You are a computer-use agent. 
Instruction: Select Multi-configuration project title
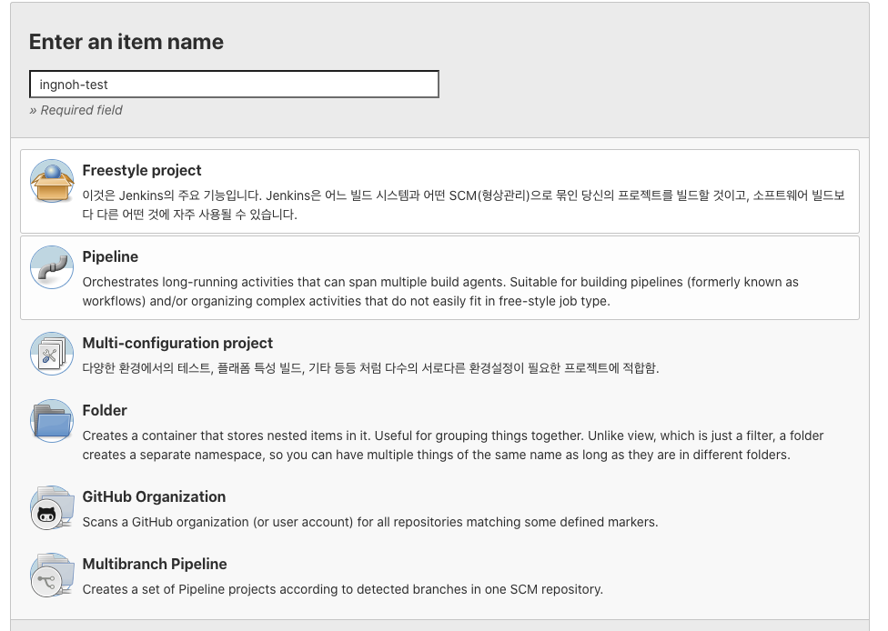(177, 343)
